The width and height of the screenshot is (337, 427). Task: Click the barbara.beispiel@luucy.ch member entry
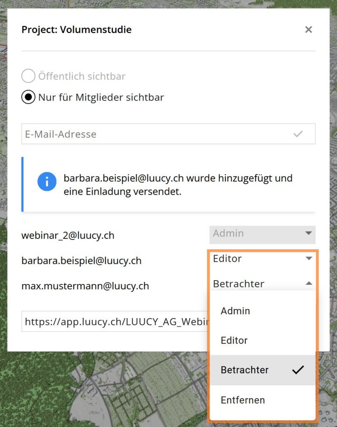coord(82,261)
